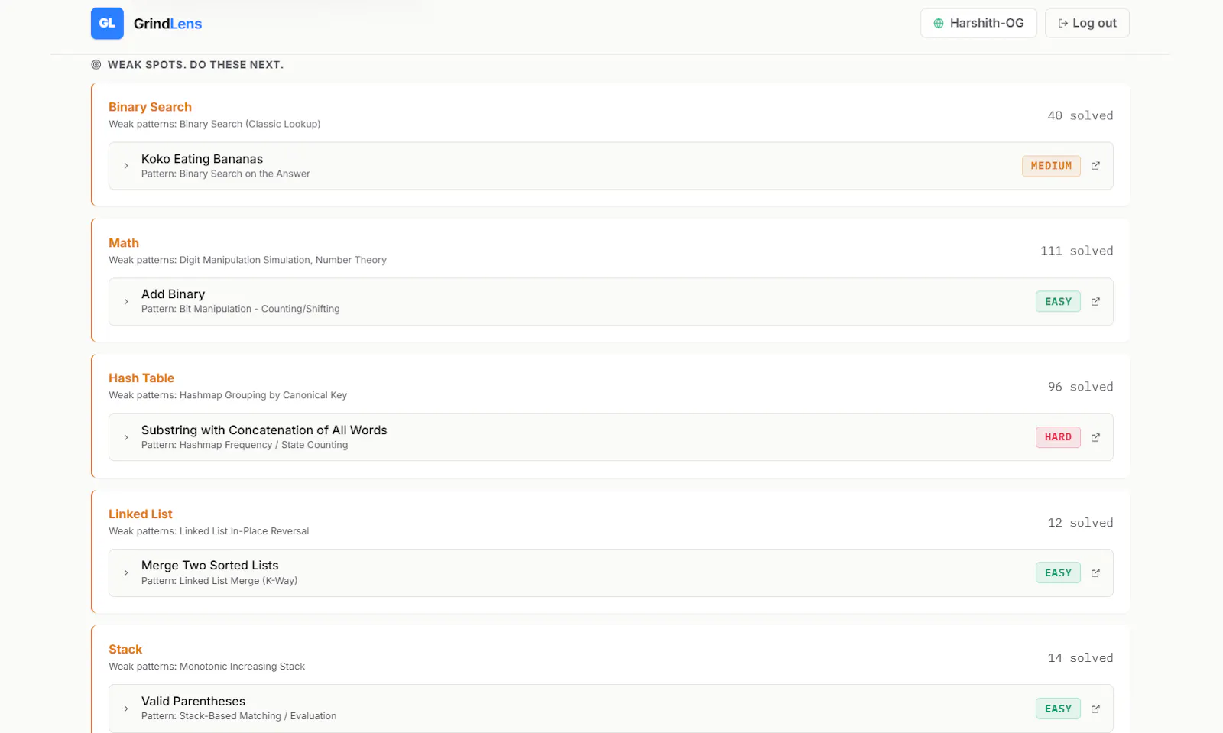Image resolution: width=1223 pixels, height=733 pixels.
Task: Click the Valid Parentheses problem title
Action: coord(193,702)
